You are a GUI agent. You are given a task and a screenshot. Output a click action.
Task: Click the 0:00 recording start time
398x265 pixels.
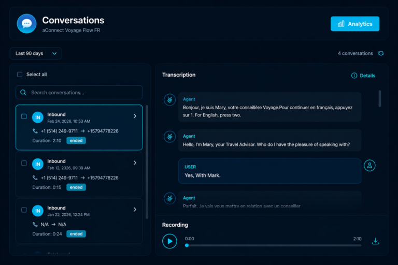point(189,239)
